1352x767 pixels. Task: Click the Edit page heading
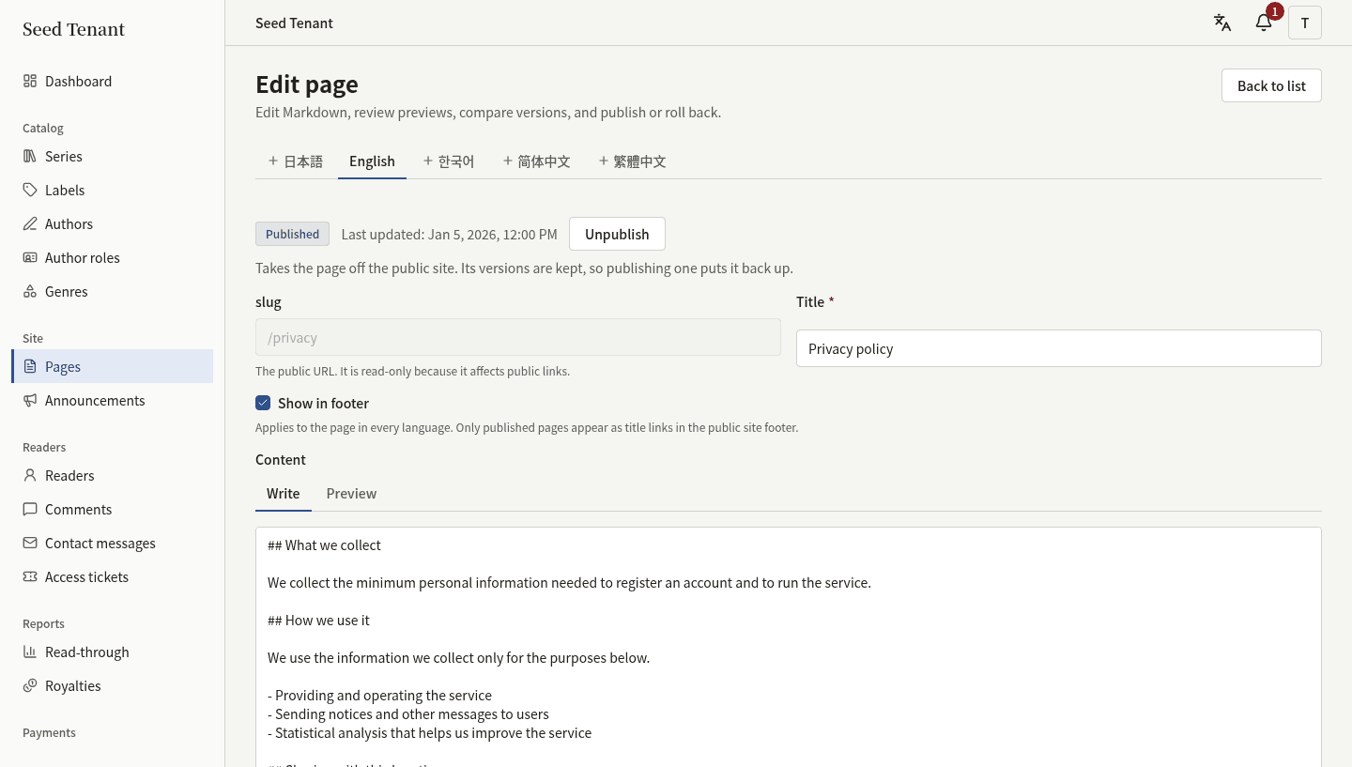click(x=307, y=84)
